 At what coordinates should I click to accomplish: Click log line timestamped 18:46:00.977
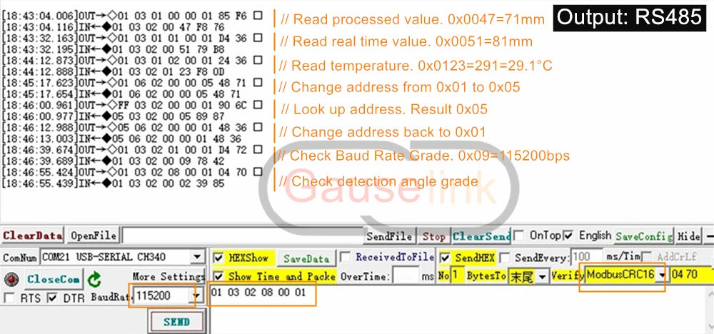tap(113, 116)
